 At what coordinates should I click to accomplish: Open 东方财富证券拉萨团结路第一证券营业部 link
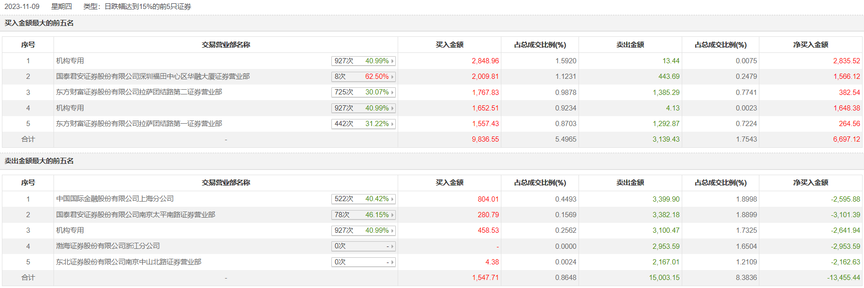click(139, 124)
